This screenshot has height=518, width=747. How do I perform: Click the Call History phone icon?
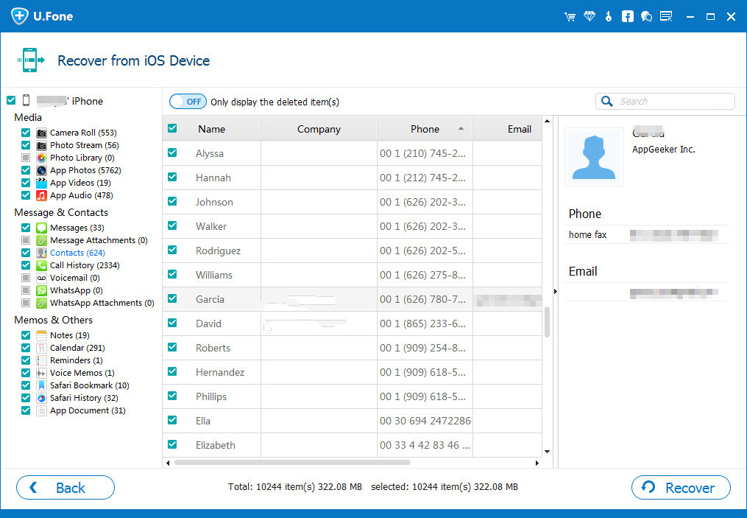tap(41, 265)
